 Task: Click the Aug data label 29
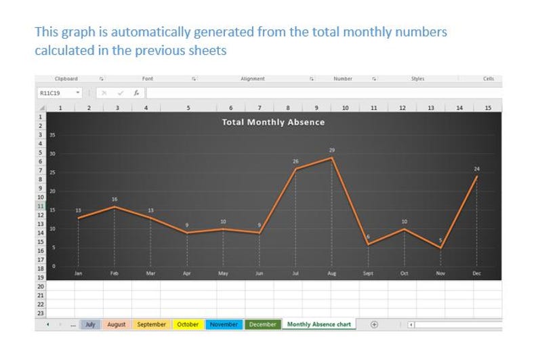pos(332,150)
